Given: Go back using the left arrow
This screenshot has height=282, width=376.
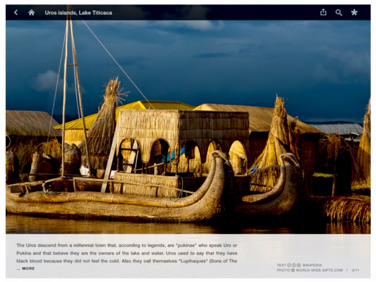Looking at the screenshot, I should (16, 12).
